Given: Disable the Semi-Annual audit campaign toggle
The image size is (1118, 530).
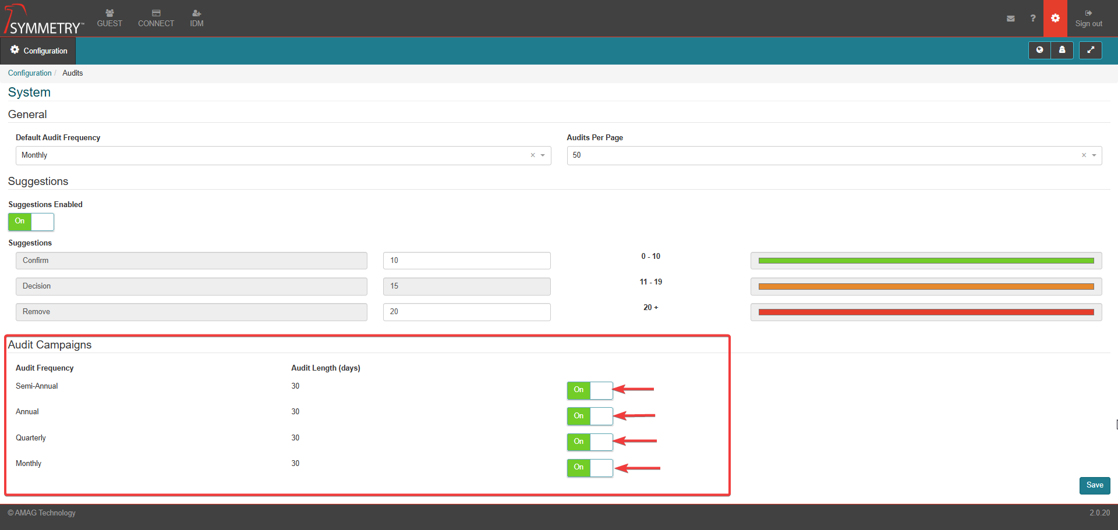Looking at the screenshot, I should coord(589,390).
